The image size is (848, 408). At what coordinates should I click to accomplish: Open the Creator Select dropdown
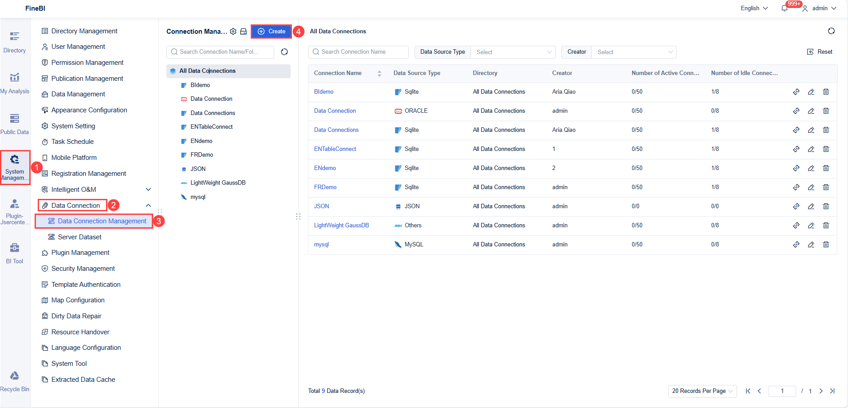634,52
